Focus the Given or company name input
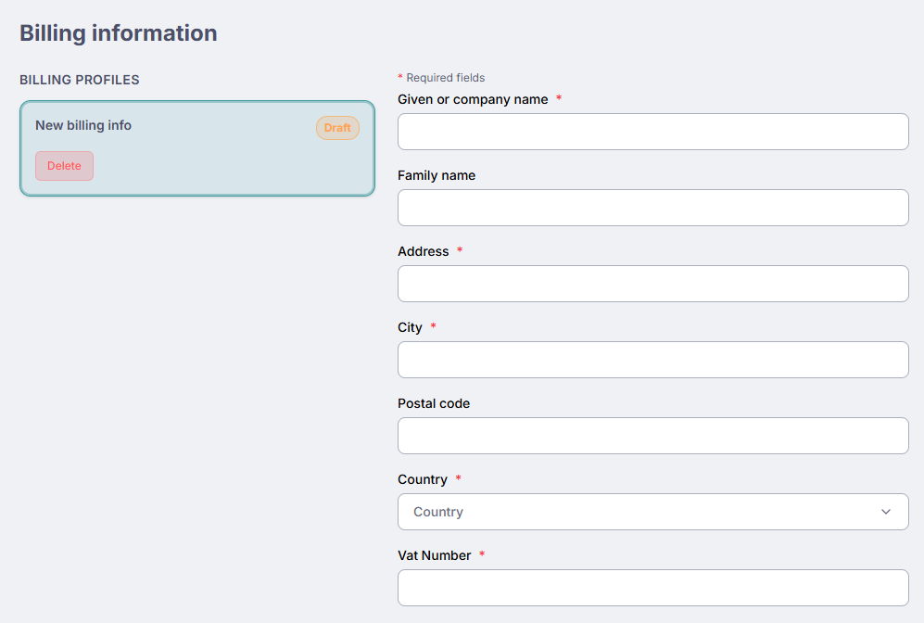The height and width of the screenshot is (623, 924). point(652,132)
